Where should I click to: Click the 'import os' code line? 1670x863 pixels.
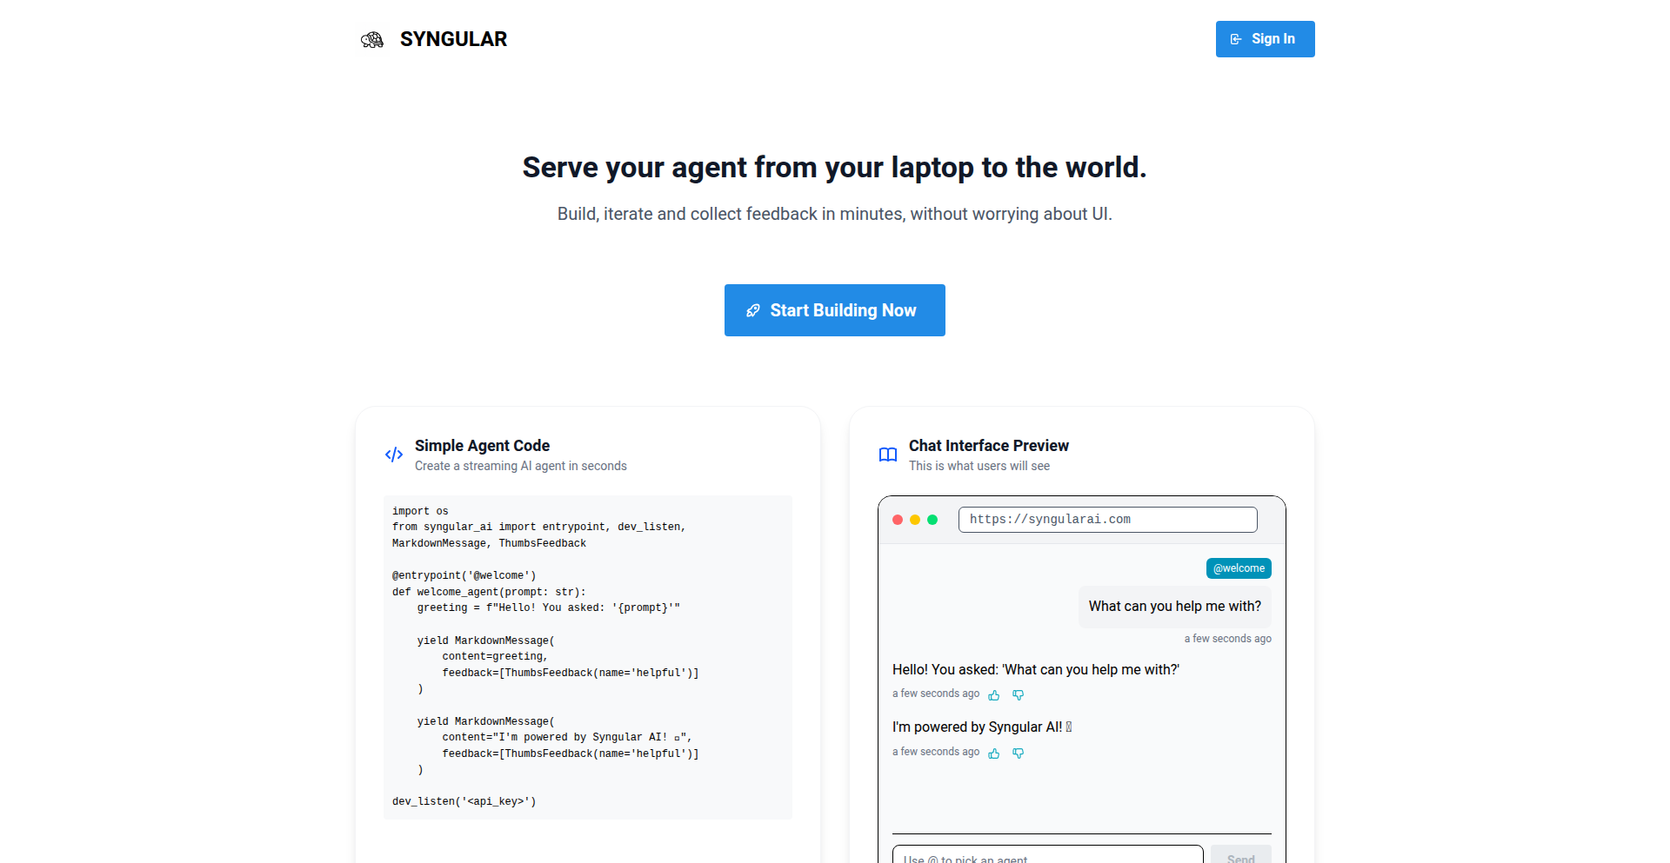[x=420, y=511]
